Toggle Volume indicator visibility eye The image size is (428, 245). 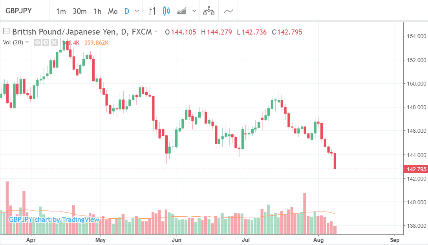coord(38,42)
